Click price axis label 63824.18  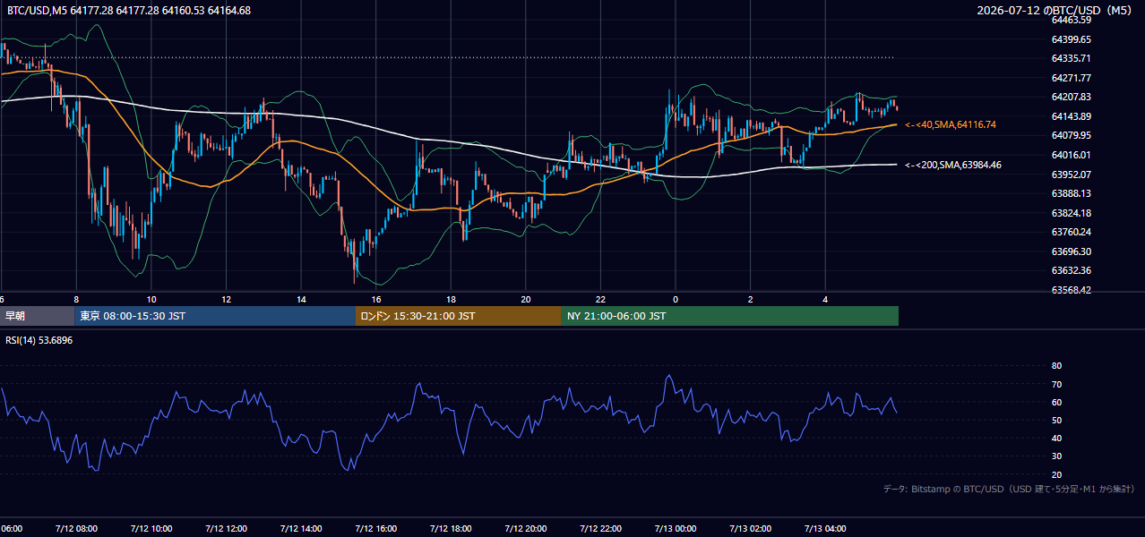point(1071,213)
